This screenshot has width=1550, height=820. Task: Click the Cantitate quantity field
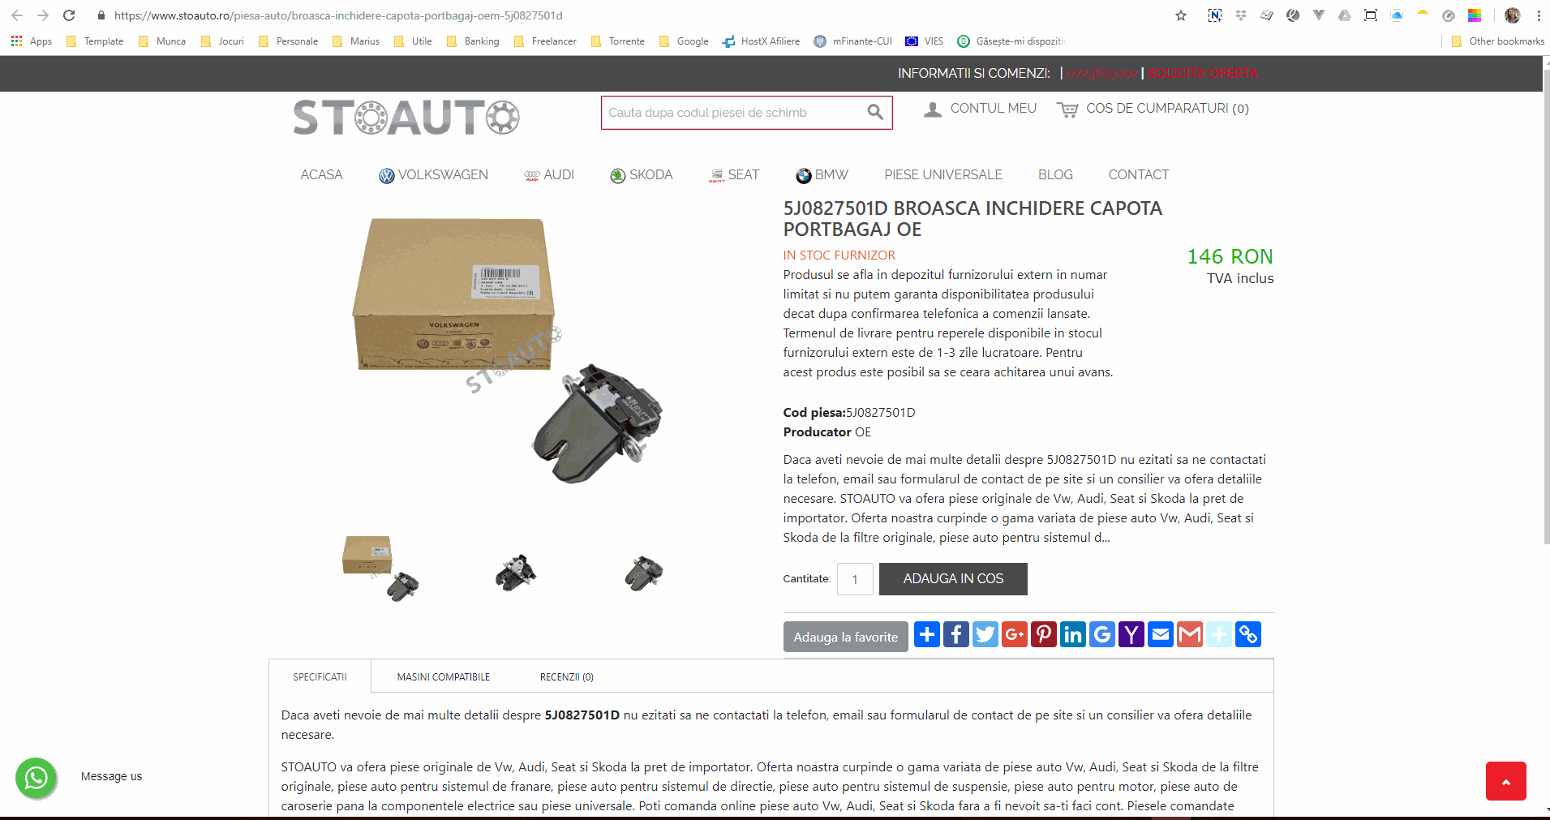click(x=855, y=579)
